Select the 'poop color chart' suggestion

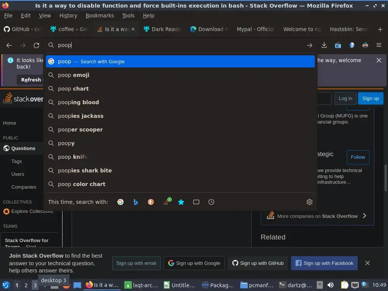click(180, 184)
